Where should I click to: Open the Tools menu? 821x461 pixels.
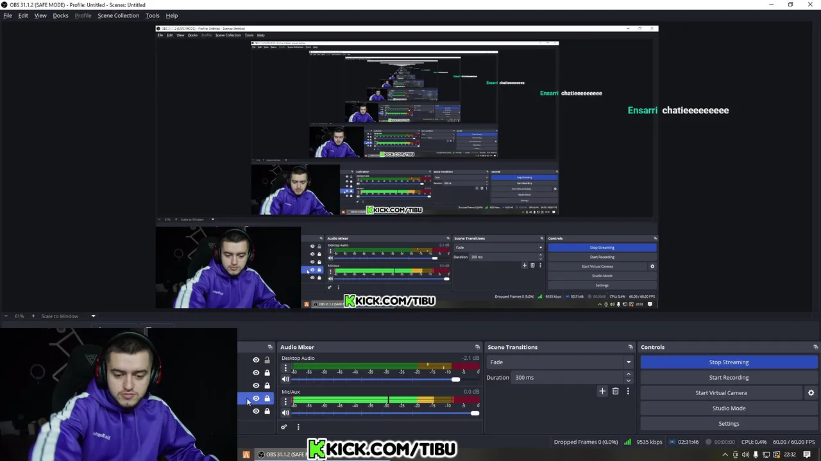153,15
